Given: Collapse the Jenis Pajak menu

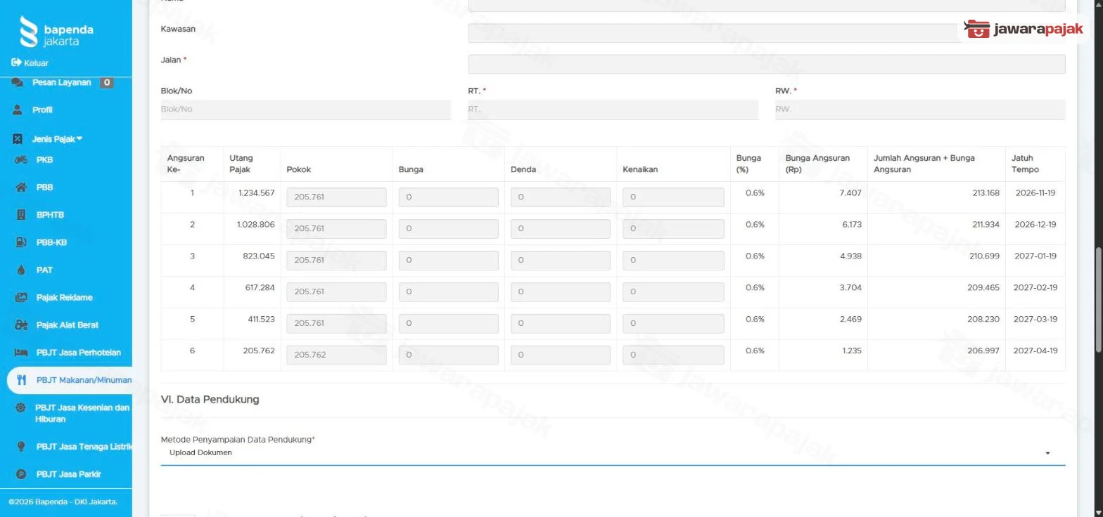Looking at the screenshot, I should pos(58,139).
